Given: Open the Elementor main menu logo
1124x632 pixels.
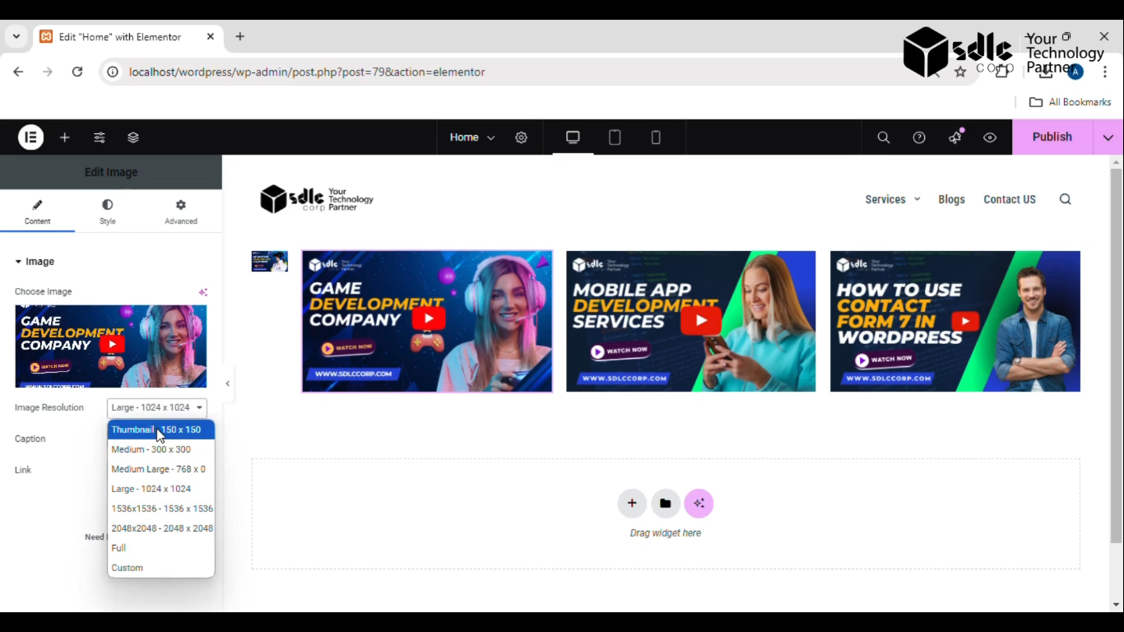Looking at the screenshot, I should (x=31, y=137).
